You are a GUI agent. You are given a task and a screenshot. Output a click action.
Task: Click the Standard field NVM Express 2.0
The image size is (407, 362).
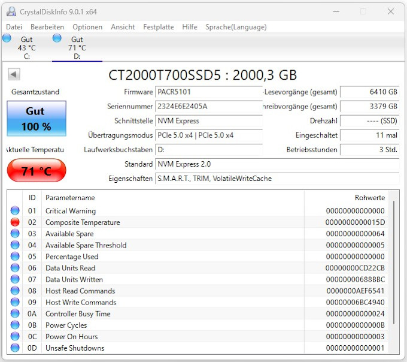[x=277, y=164]
